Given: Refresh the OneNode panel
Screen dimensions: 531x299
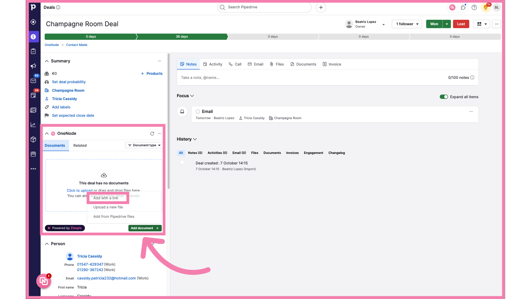Looking at the screenshot, I should coord(152,133).
